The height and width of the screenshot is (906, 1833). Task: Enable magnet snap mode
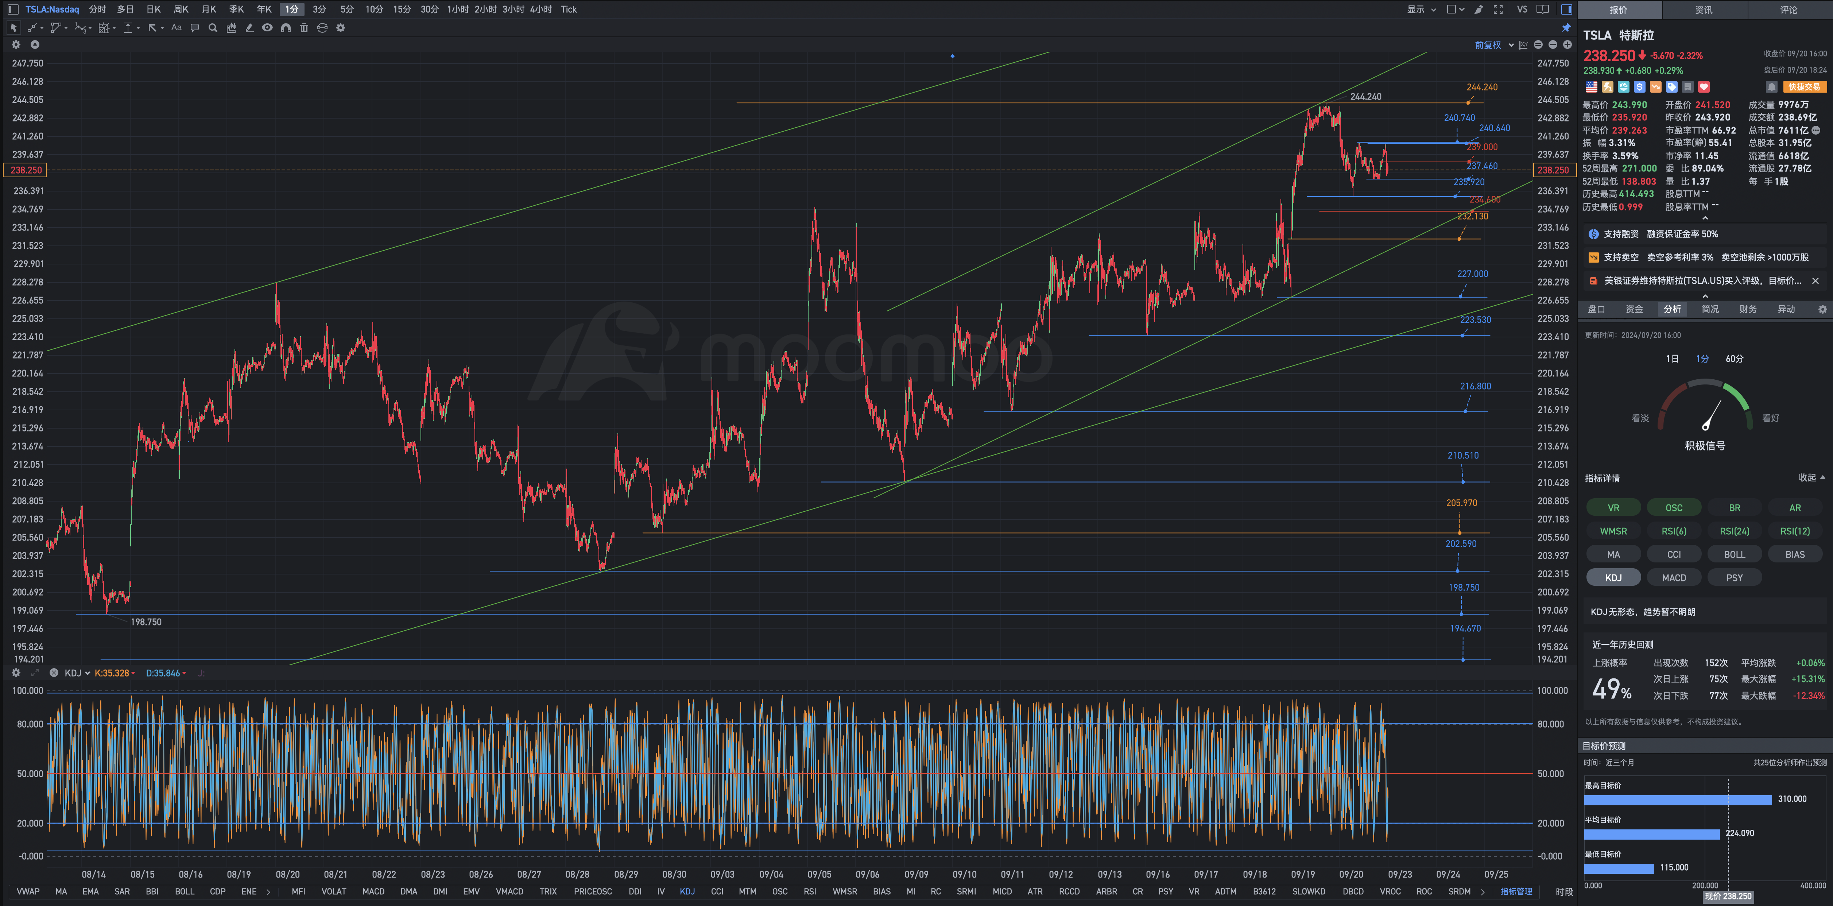click(285, 28)
